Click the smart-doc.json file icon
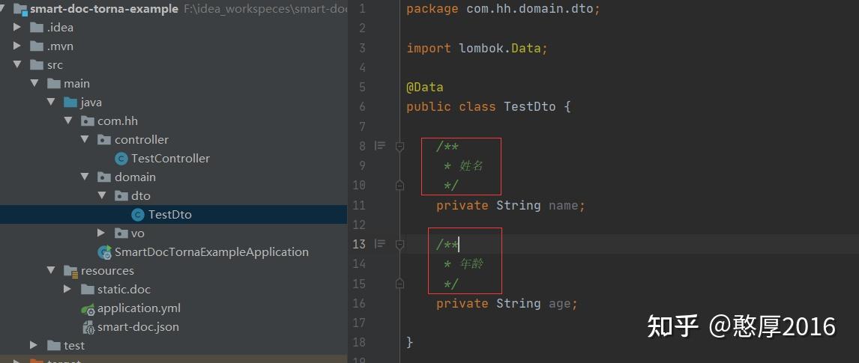 87,327
